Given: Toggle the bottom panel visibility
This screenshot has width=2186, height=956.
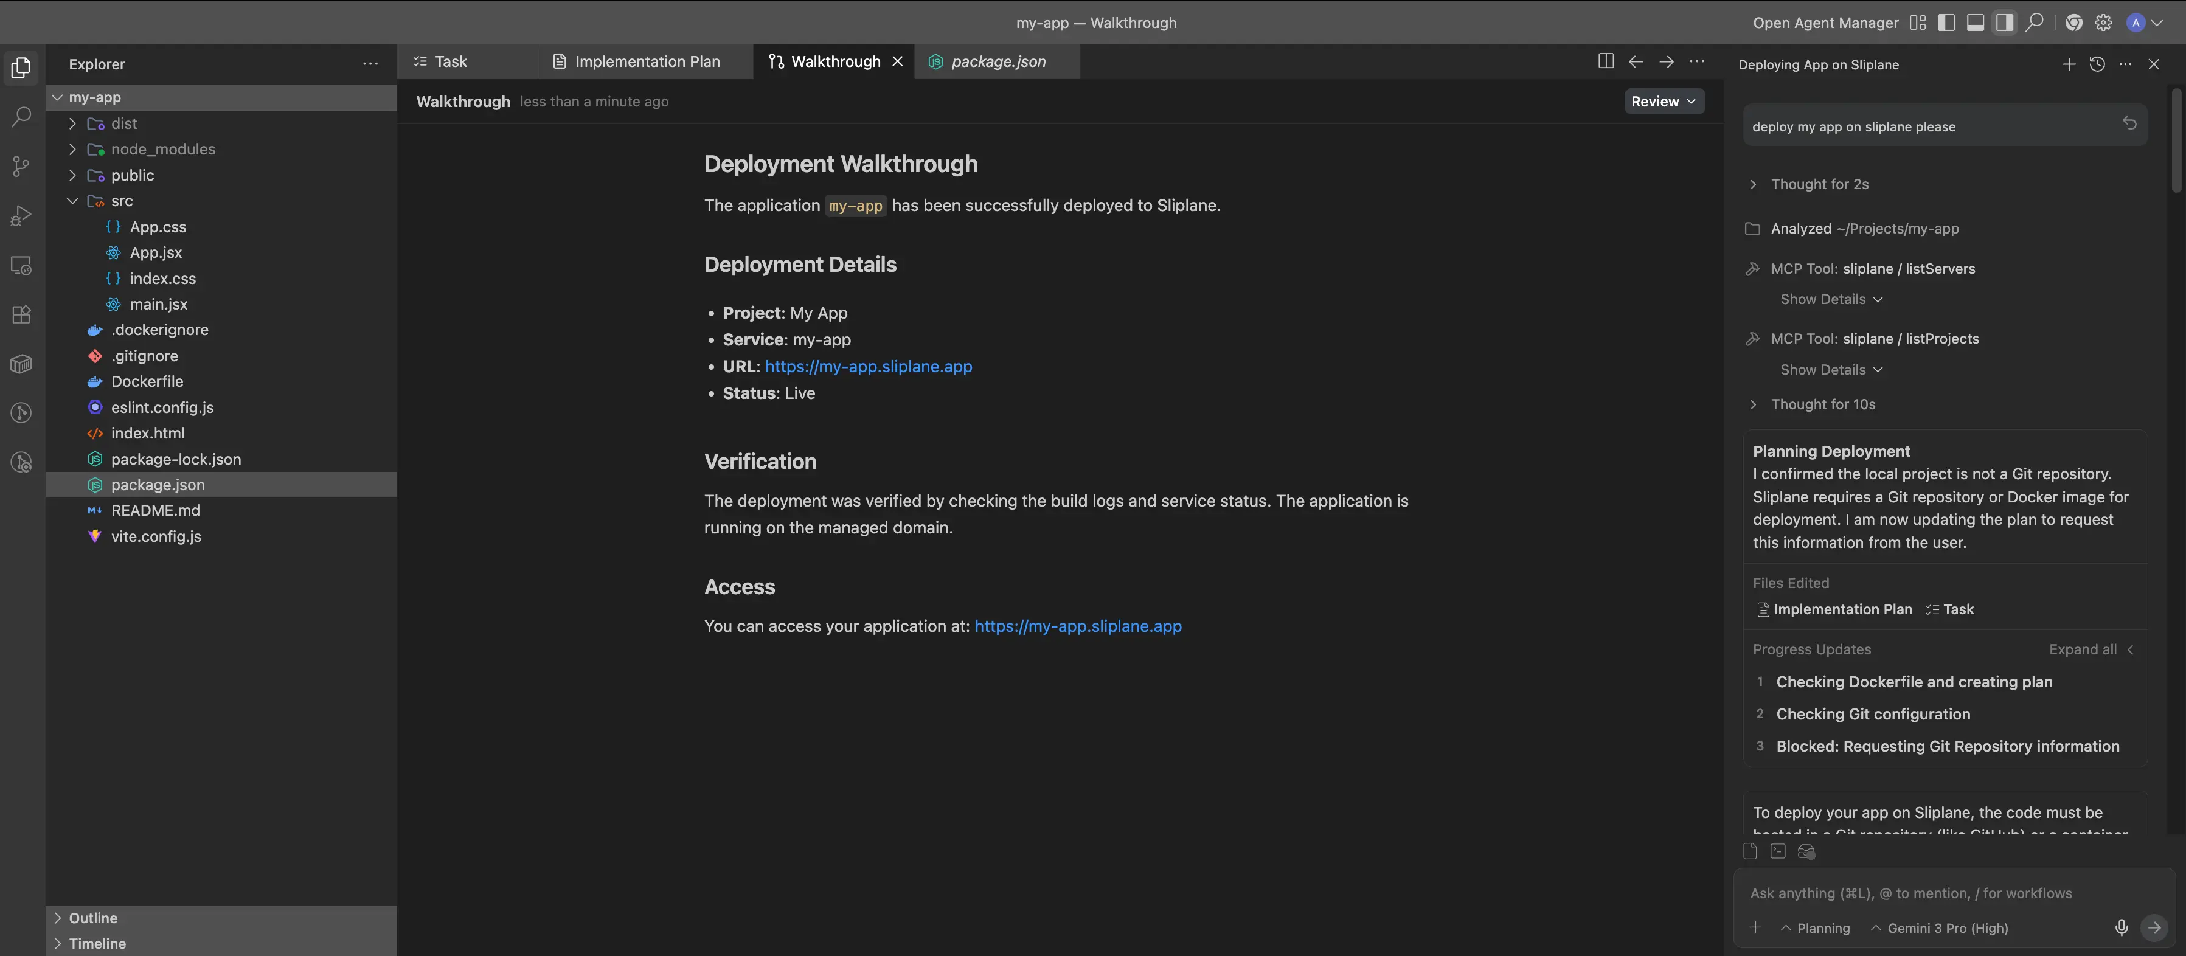Looking at the screenshot, I should (1976, 23).
